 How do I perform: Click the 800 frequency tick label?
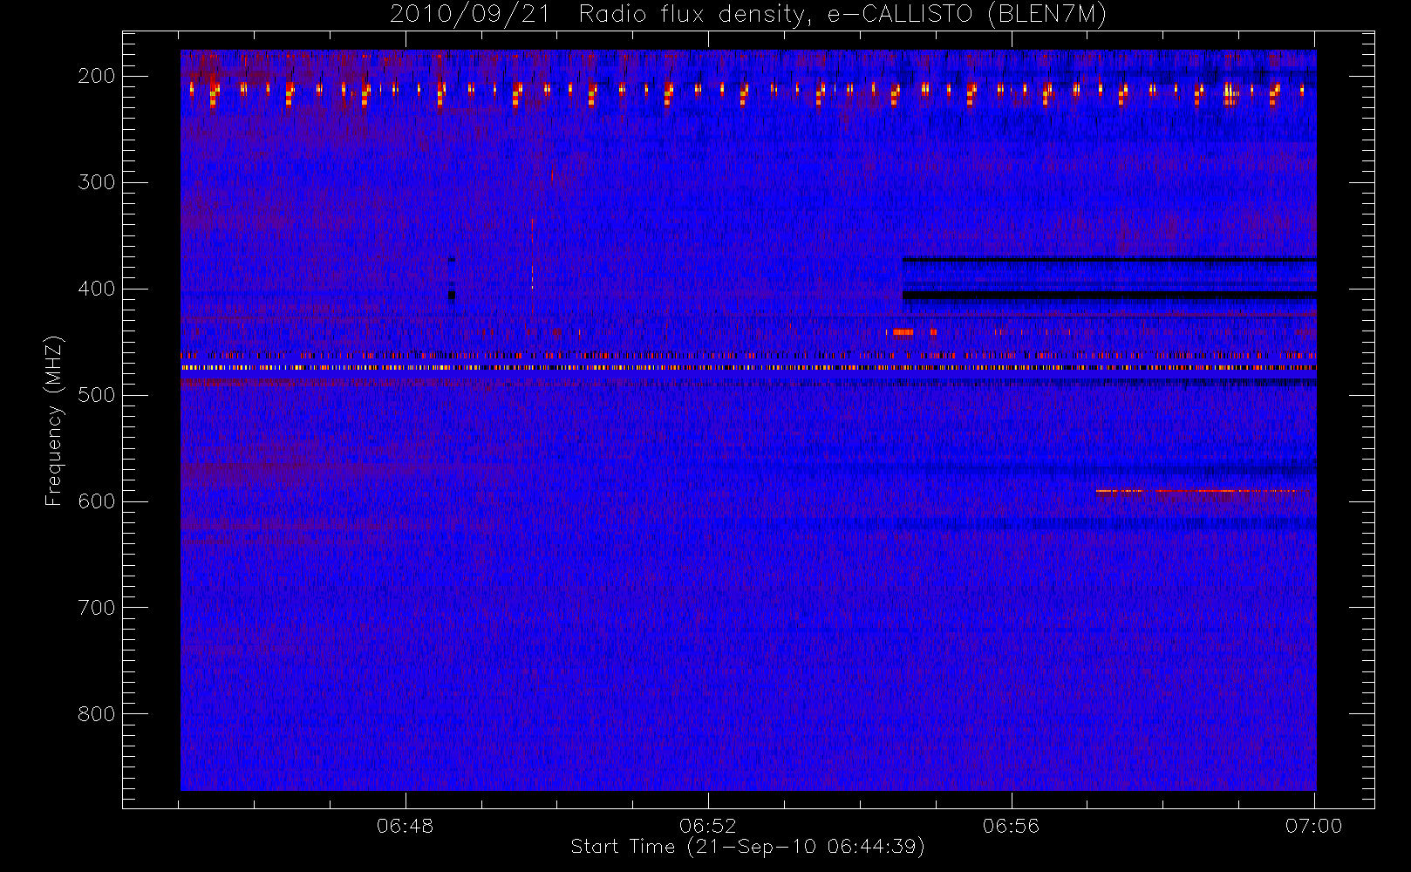96,714
